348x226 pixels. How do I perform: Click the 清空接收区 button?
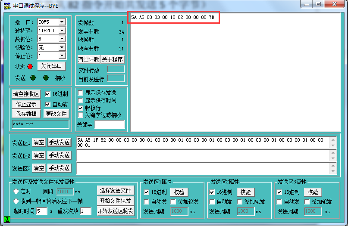tap(26, 94)
